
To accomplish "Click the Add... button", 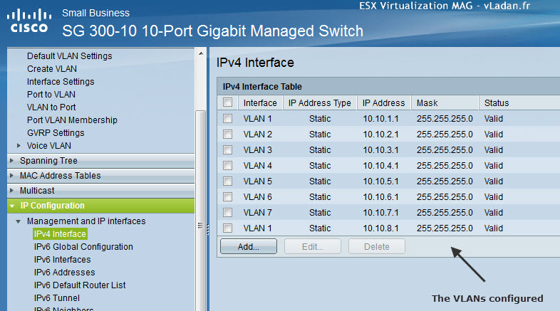I will pyautogui.click(x=249, y=246).
